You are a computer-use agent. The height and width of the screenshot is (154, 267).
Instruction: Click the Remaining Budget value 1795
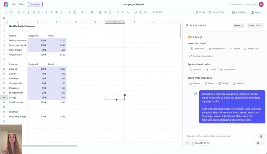point(57,116)
